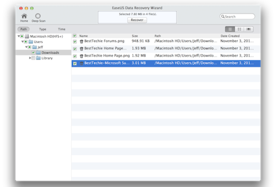
Task: Click the Recover button
Action: 137,20
